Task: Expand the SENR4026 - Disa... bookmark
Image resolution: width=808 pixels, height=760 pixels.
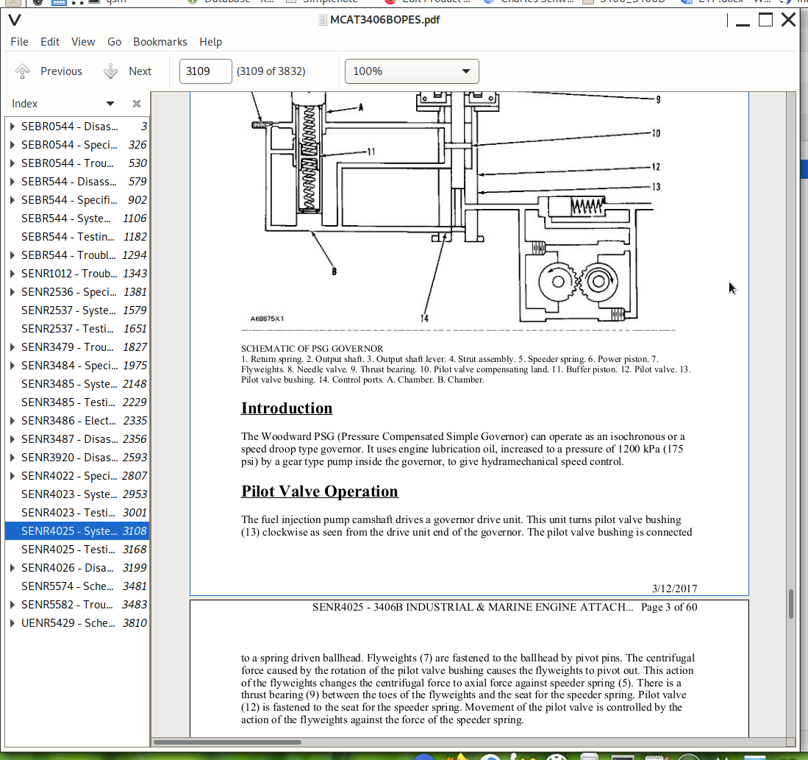Action: click(x=12, y=568)
